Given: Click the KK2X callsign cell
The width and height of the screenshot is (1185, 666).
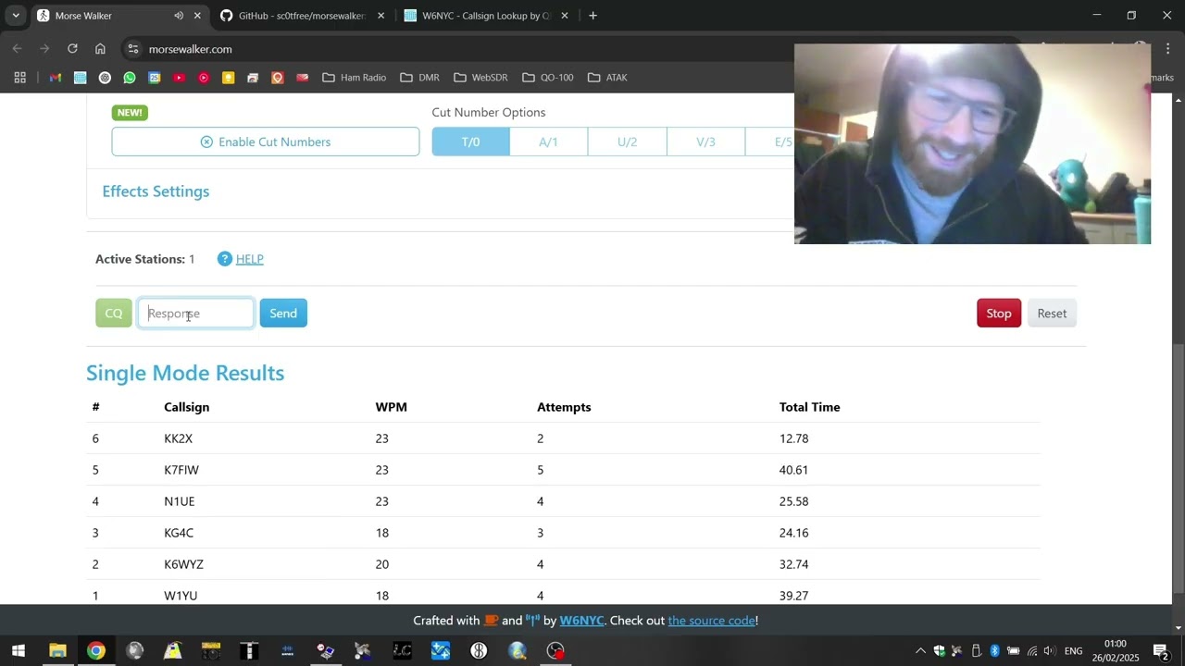Looking at the screenshot, I should pyautogui.click(x=179, y=438).
